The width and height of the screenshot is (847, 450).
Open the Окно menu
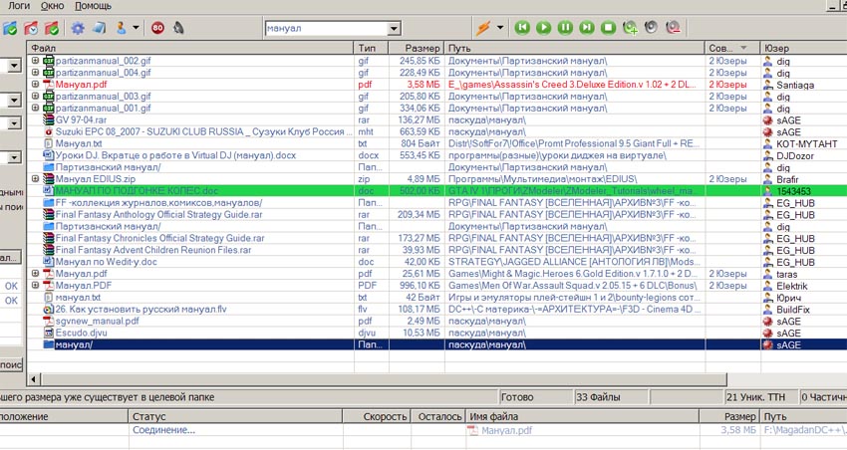tap(52, 6)
